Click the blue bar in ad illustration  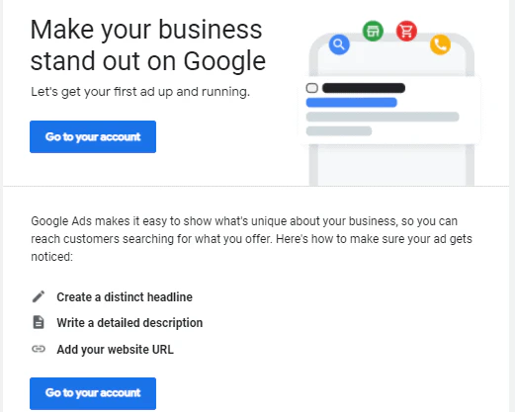(352, 103)
